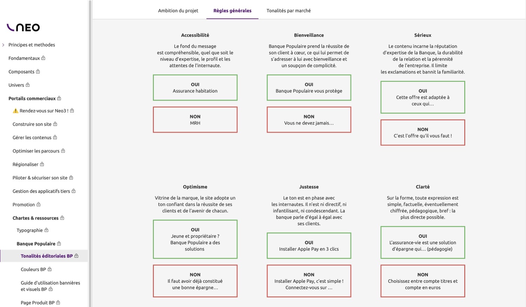Click the lock icon beside Couleurs BP
The width and height of the screenshot is (526, 307).
(x=50, y=269)
